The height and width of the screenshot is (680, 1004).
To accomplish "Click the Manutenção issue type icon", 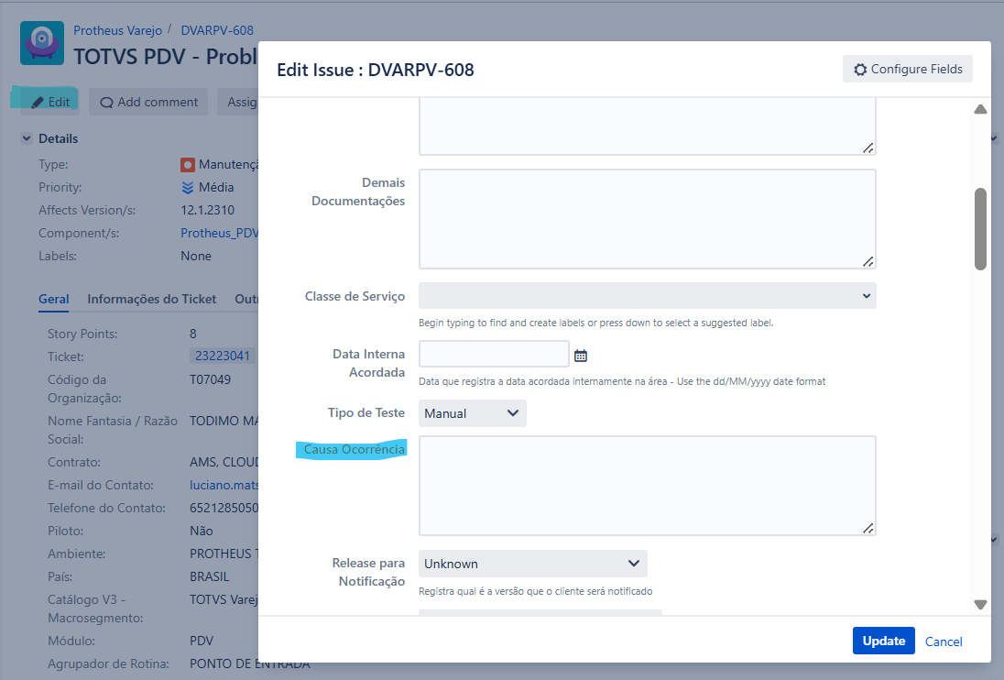I will 188,165.
